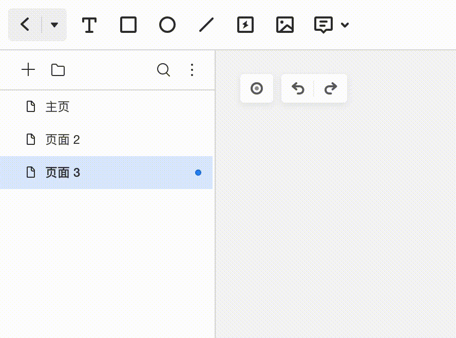Undo the last action

[x=298, y=88]
